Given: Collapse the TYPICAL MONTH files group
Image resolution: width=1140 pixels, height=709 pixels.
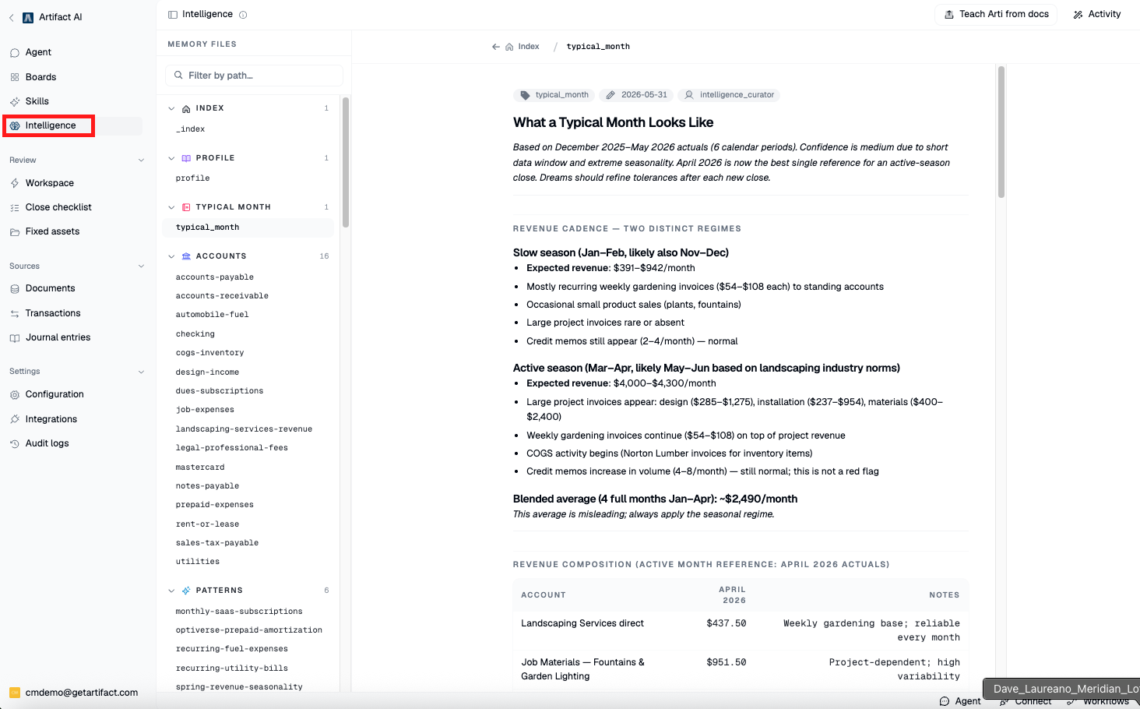Looking at the screenshot, I should point(171,207).
